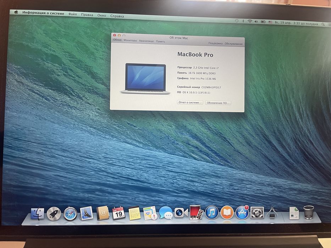This screenshot has height=248, width=331.
Task: Open the Mail stamp icon
Action: pyautogui.click(x=86, y=213)
